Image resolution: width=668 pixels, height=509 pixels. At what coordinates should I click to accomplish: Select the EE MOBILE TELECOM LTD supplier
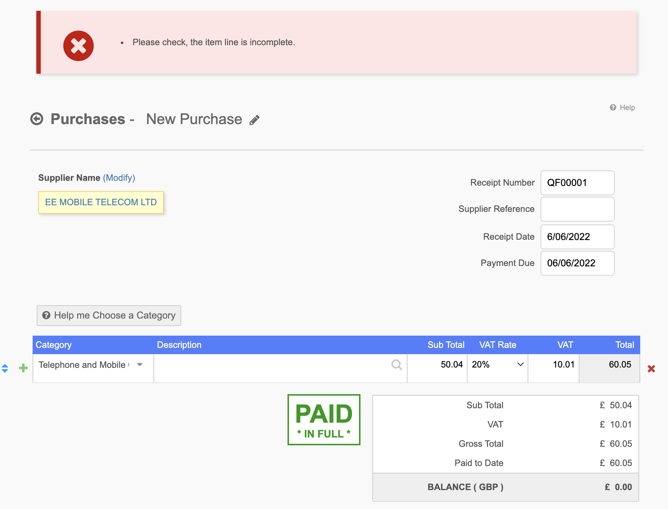click(101, 202)
